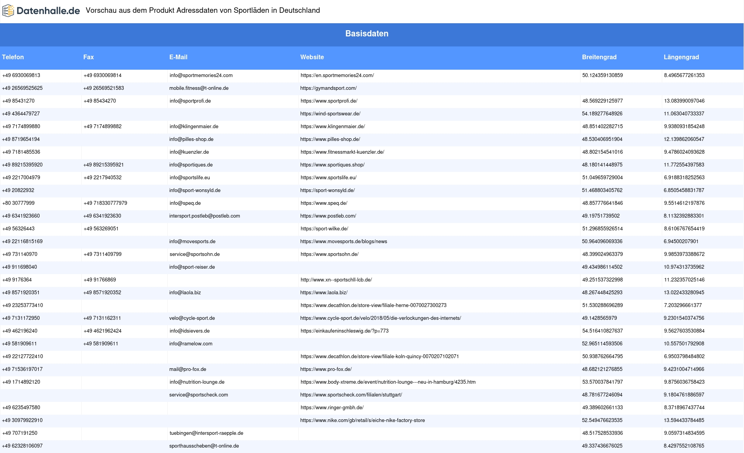Open https://www.speq.de/ website entry

click(324, 203)
